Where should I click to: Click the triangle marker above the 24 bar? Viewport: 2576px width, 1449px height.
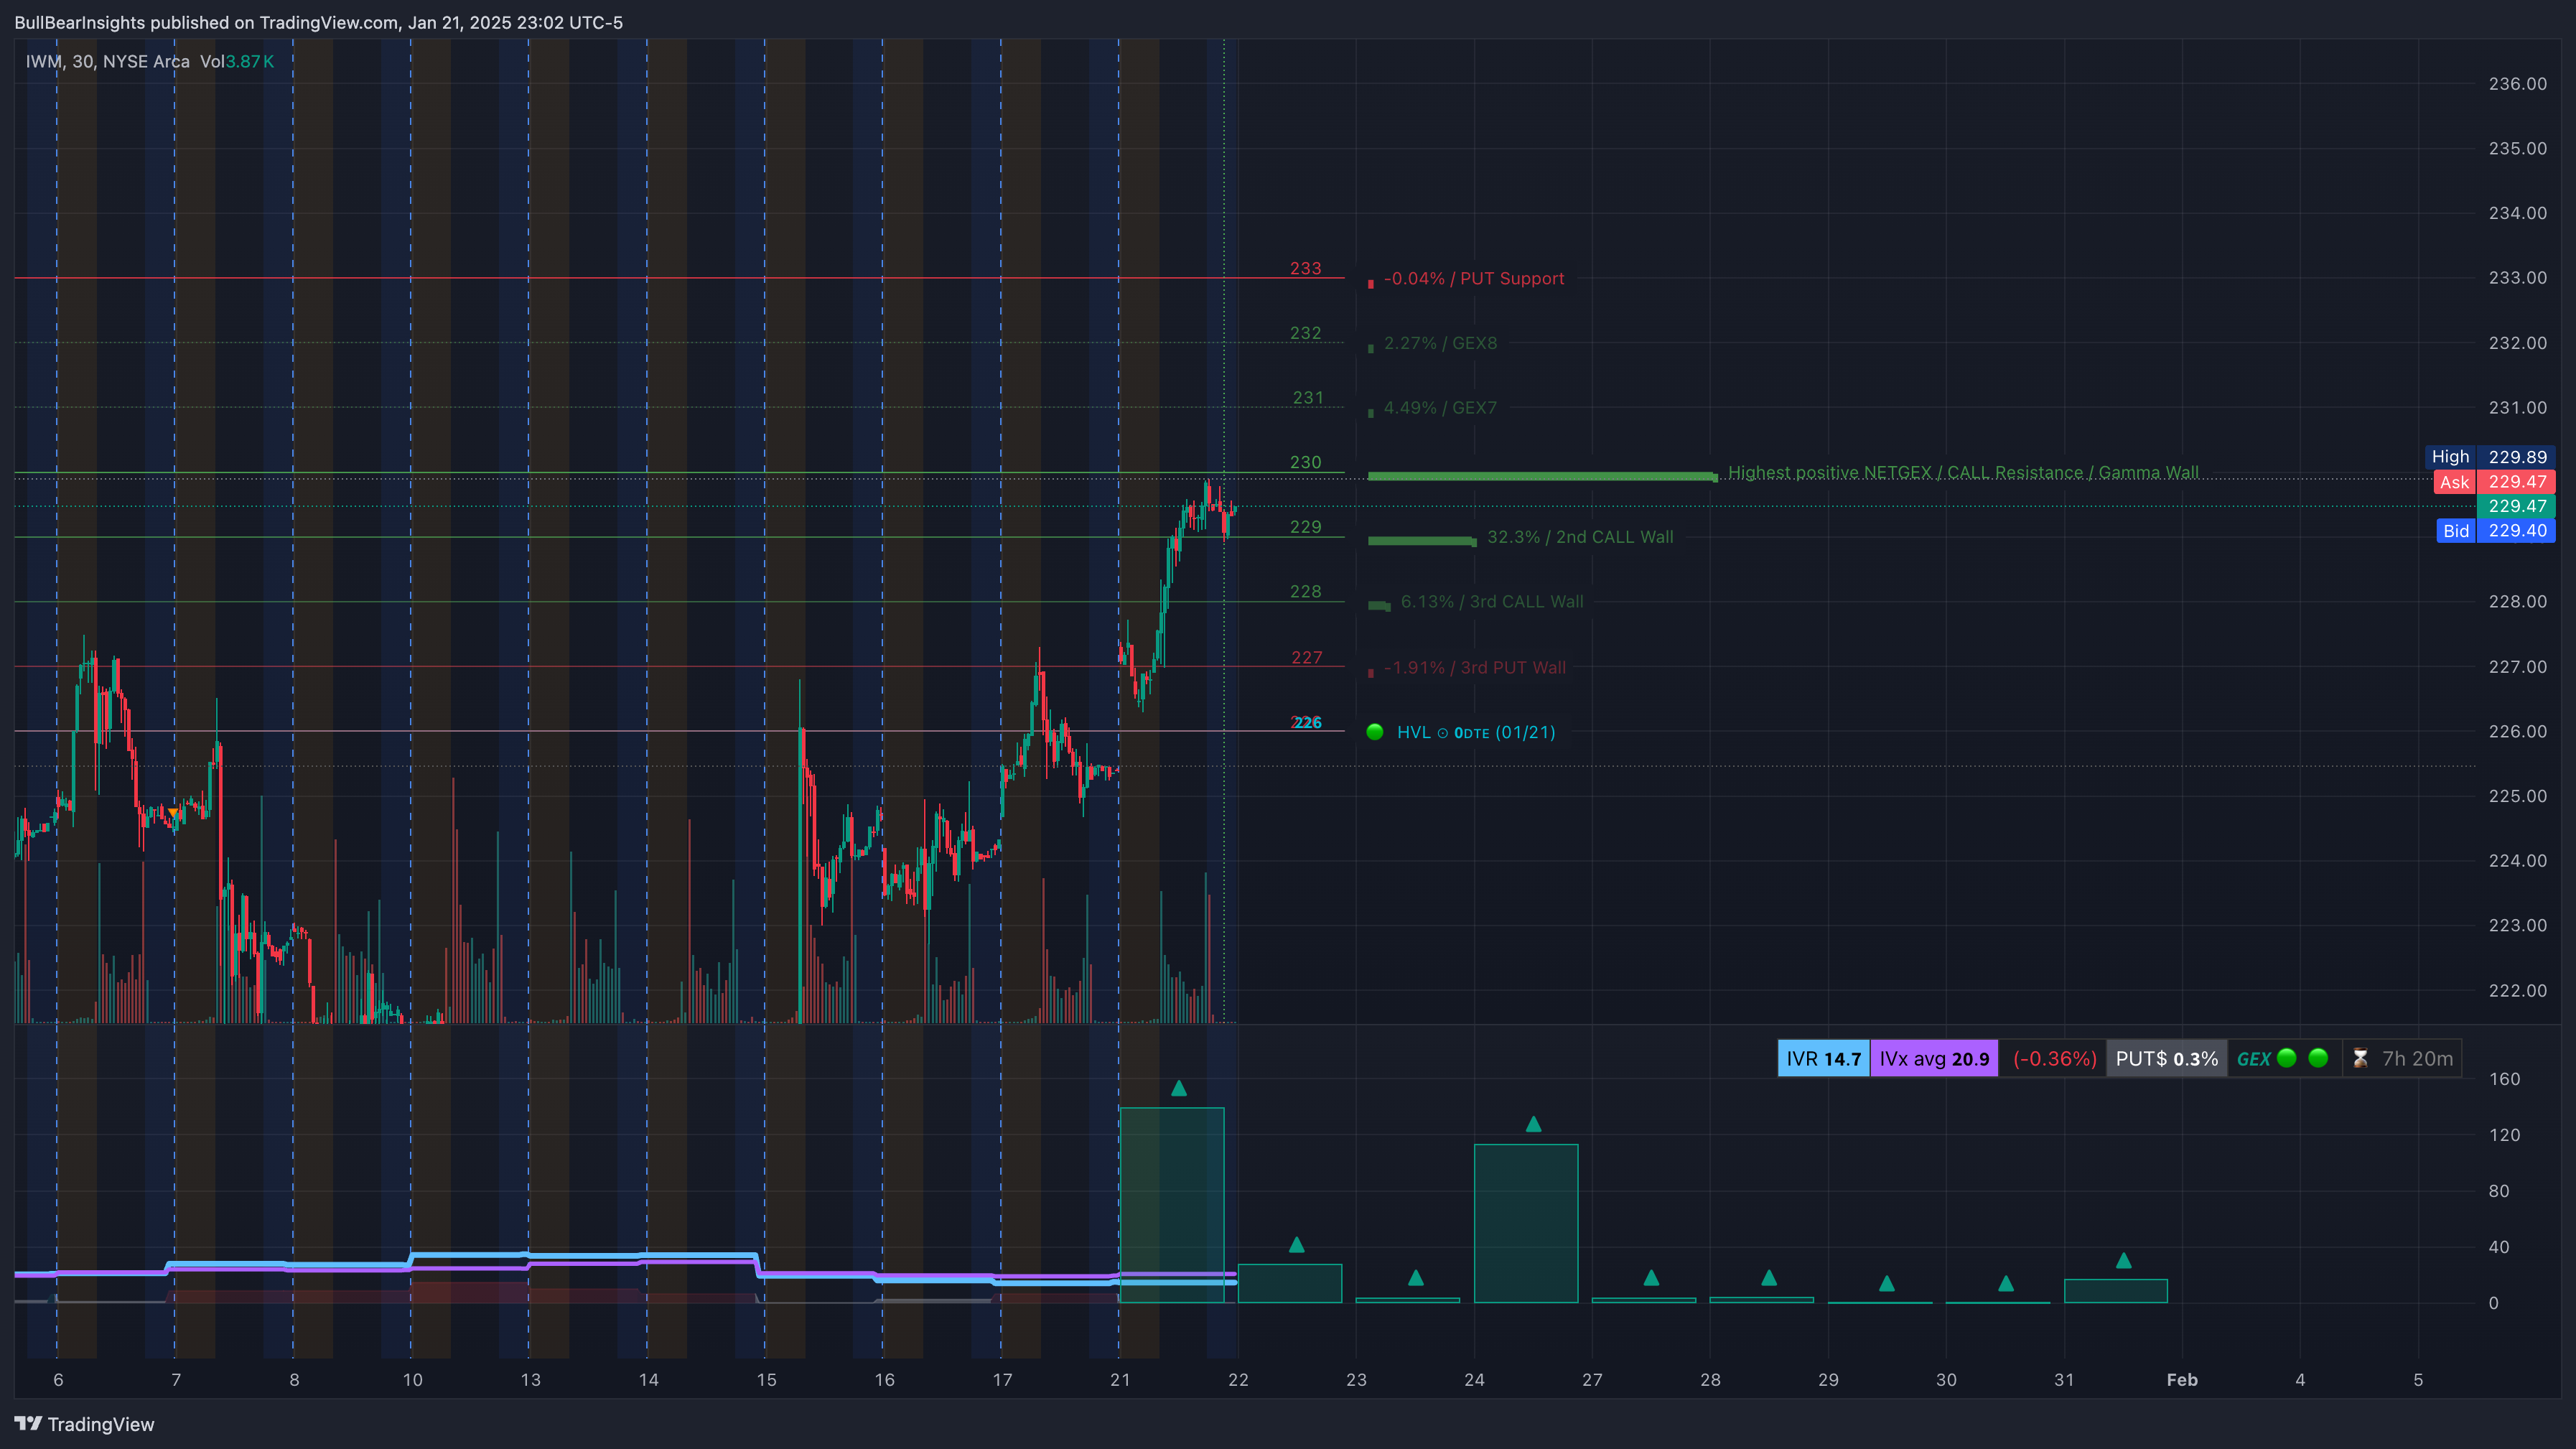pos(1533,1124)
